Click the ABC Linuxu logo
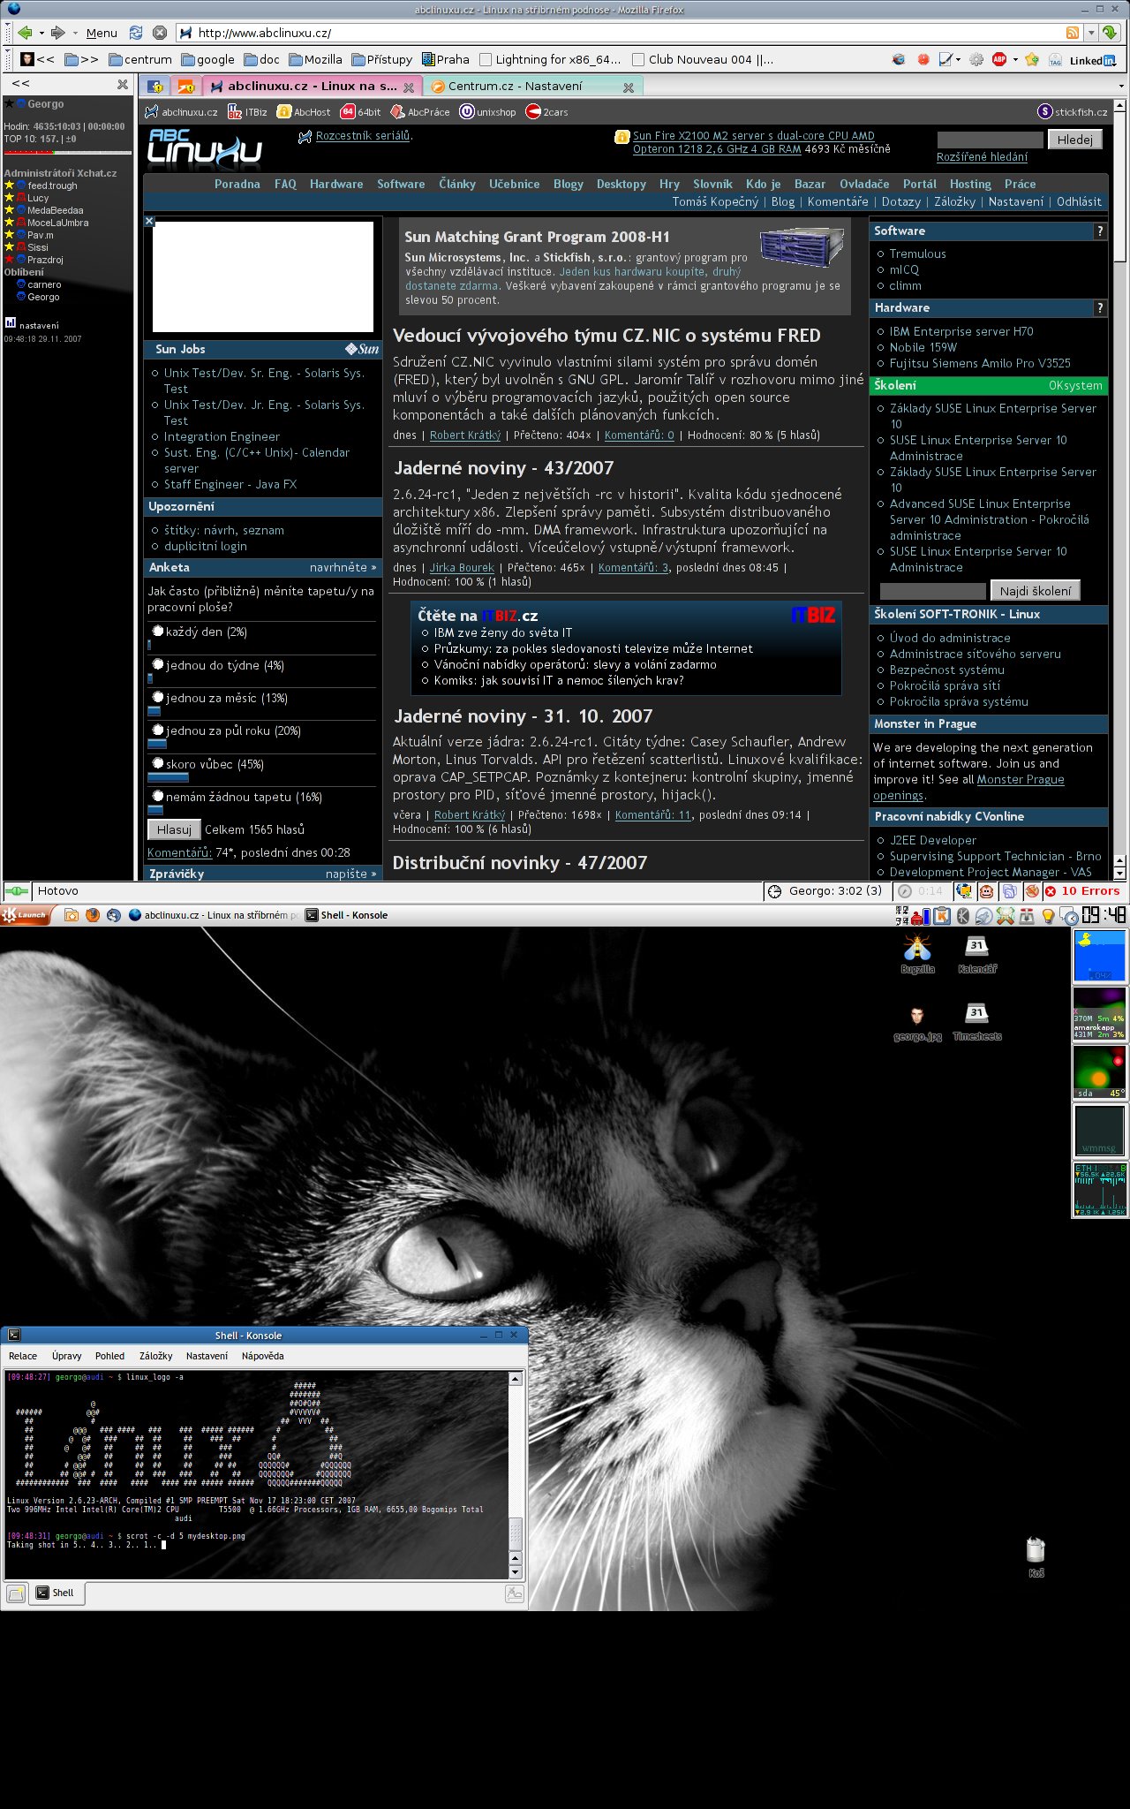This screenshot has width=1130, height=1809. [205, 149]
